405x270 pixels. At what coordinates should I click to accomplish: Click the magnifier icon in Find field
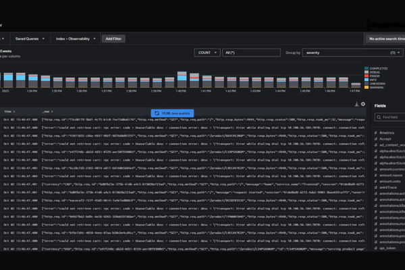click(x=379, y=117)
